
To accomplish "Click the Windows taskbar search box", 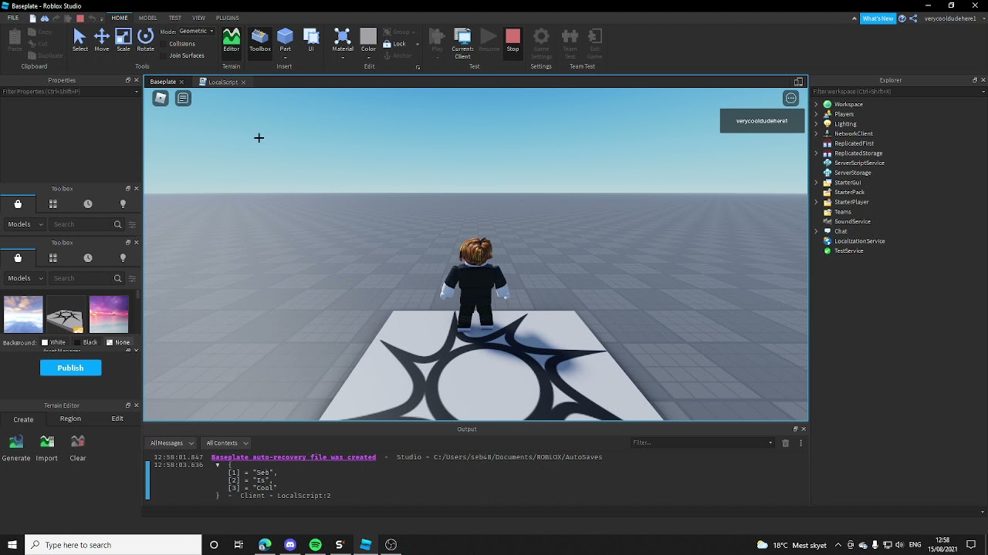I will (x=113, y=545).
